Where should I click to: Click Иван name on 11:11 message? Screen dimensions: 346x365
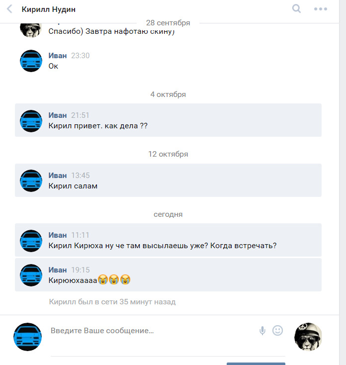click(x=58, y=235)
